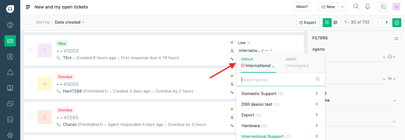The image size is (405, 140).
Task: Open Low priority dropdown on #3002
Action: tap(244, 42)
